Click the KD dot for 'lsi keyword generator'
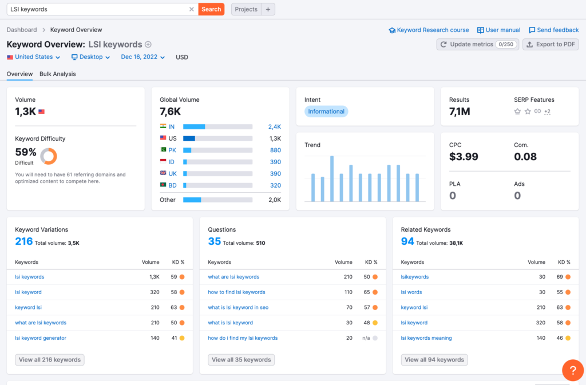The image size is (586, 385). [x=182, y=338]
